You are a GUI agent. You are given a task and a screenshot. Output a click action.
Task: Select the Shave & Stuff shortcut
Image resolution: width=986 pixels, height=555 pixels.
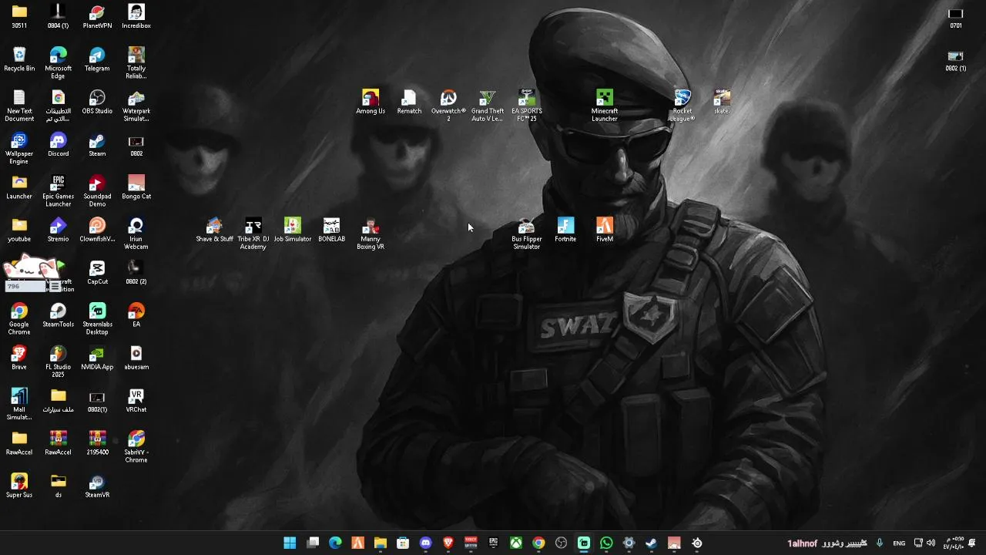pos(214,230)
